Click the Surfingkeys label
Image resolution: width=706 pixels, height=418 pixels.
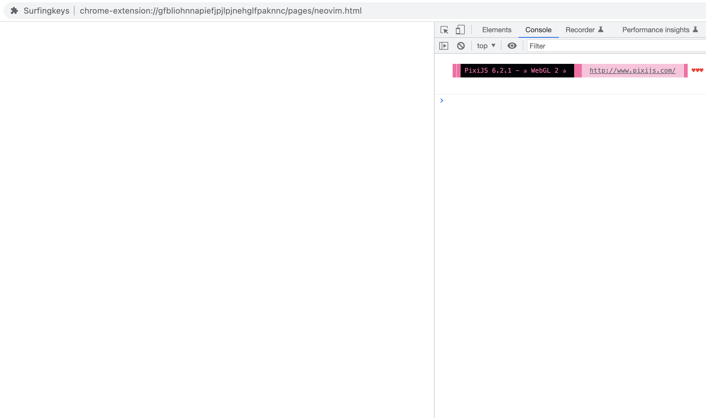[x=47, y=11]
